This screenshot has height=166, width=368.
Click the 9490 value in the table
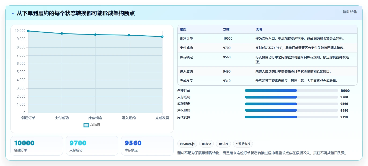tap(227, 71)
